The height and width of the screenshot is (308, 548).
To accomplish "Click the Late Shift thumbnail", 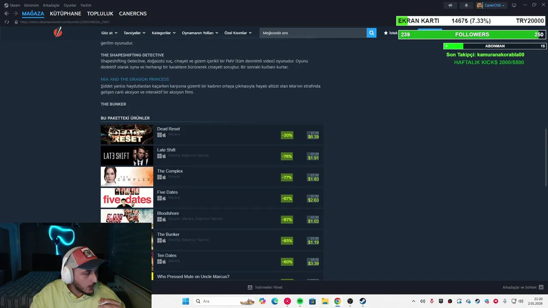I will 127,156.
